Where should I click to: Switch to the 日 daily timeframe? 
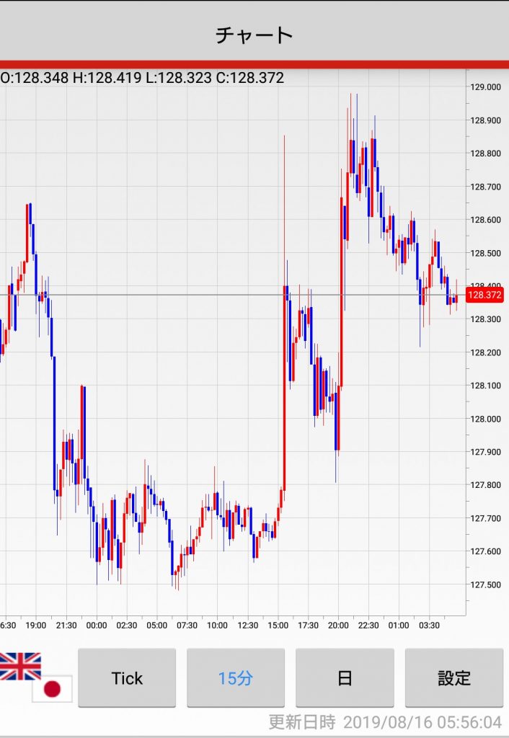pyautogui.click(x=345, y=677)
